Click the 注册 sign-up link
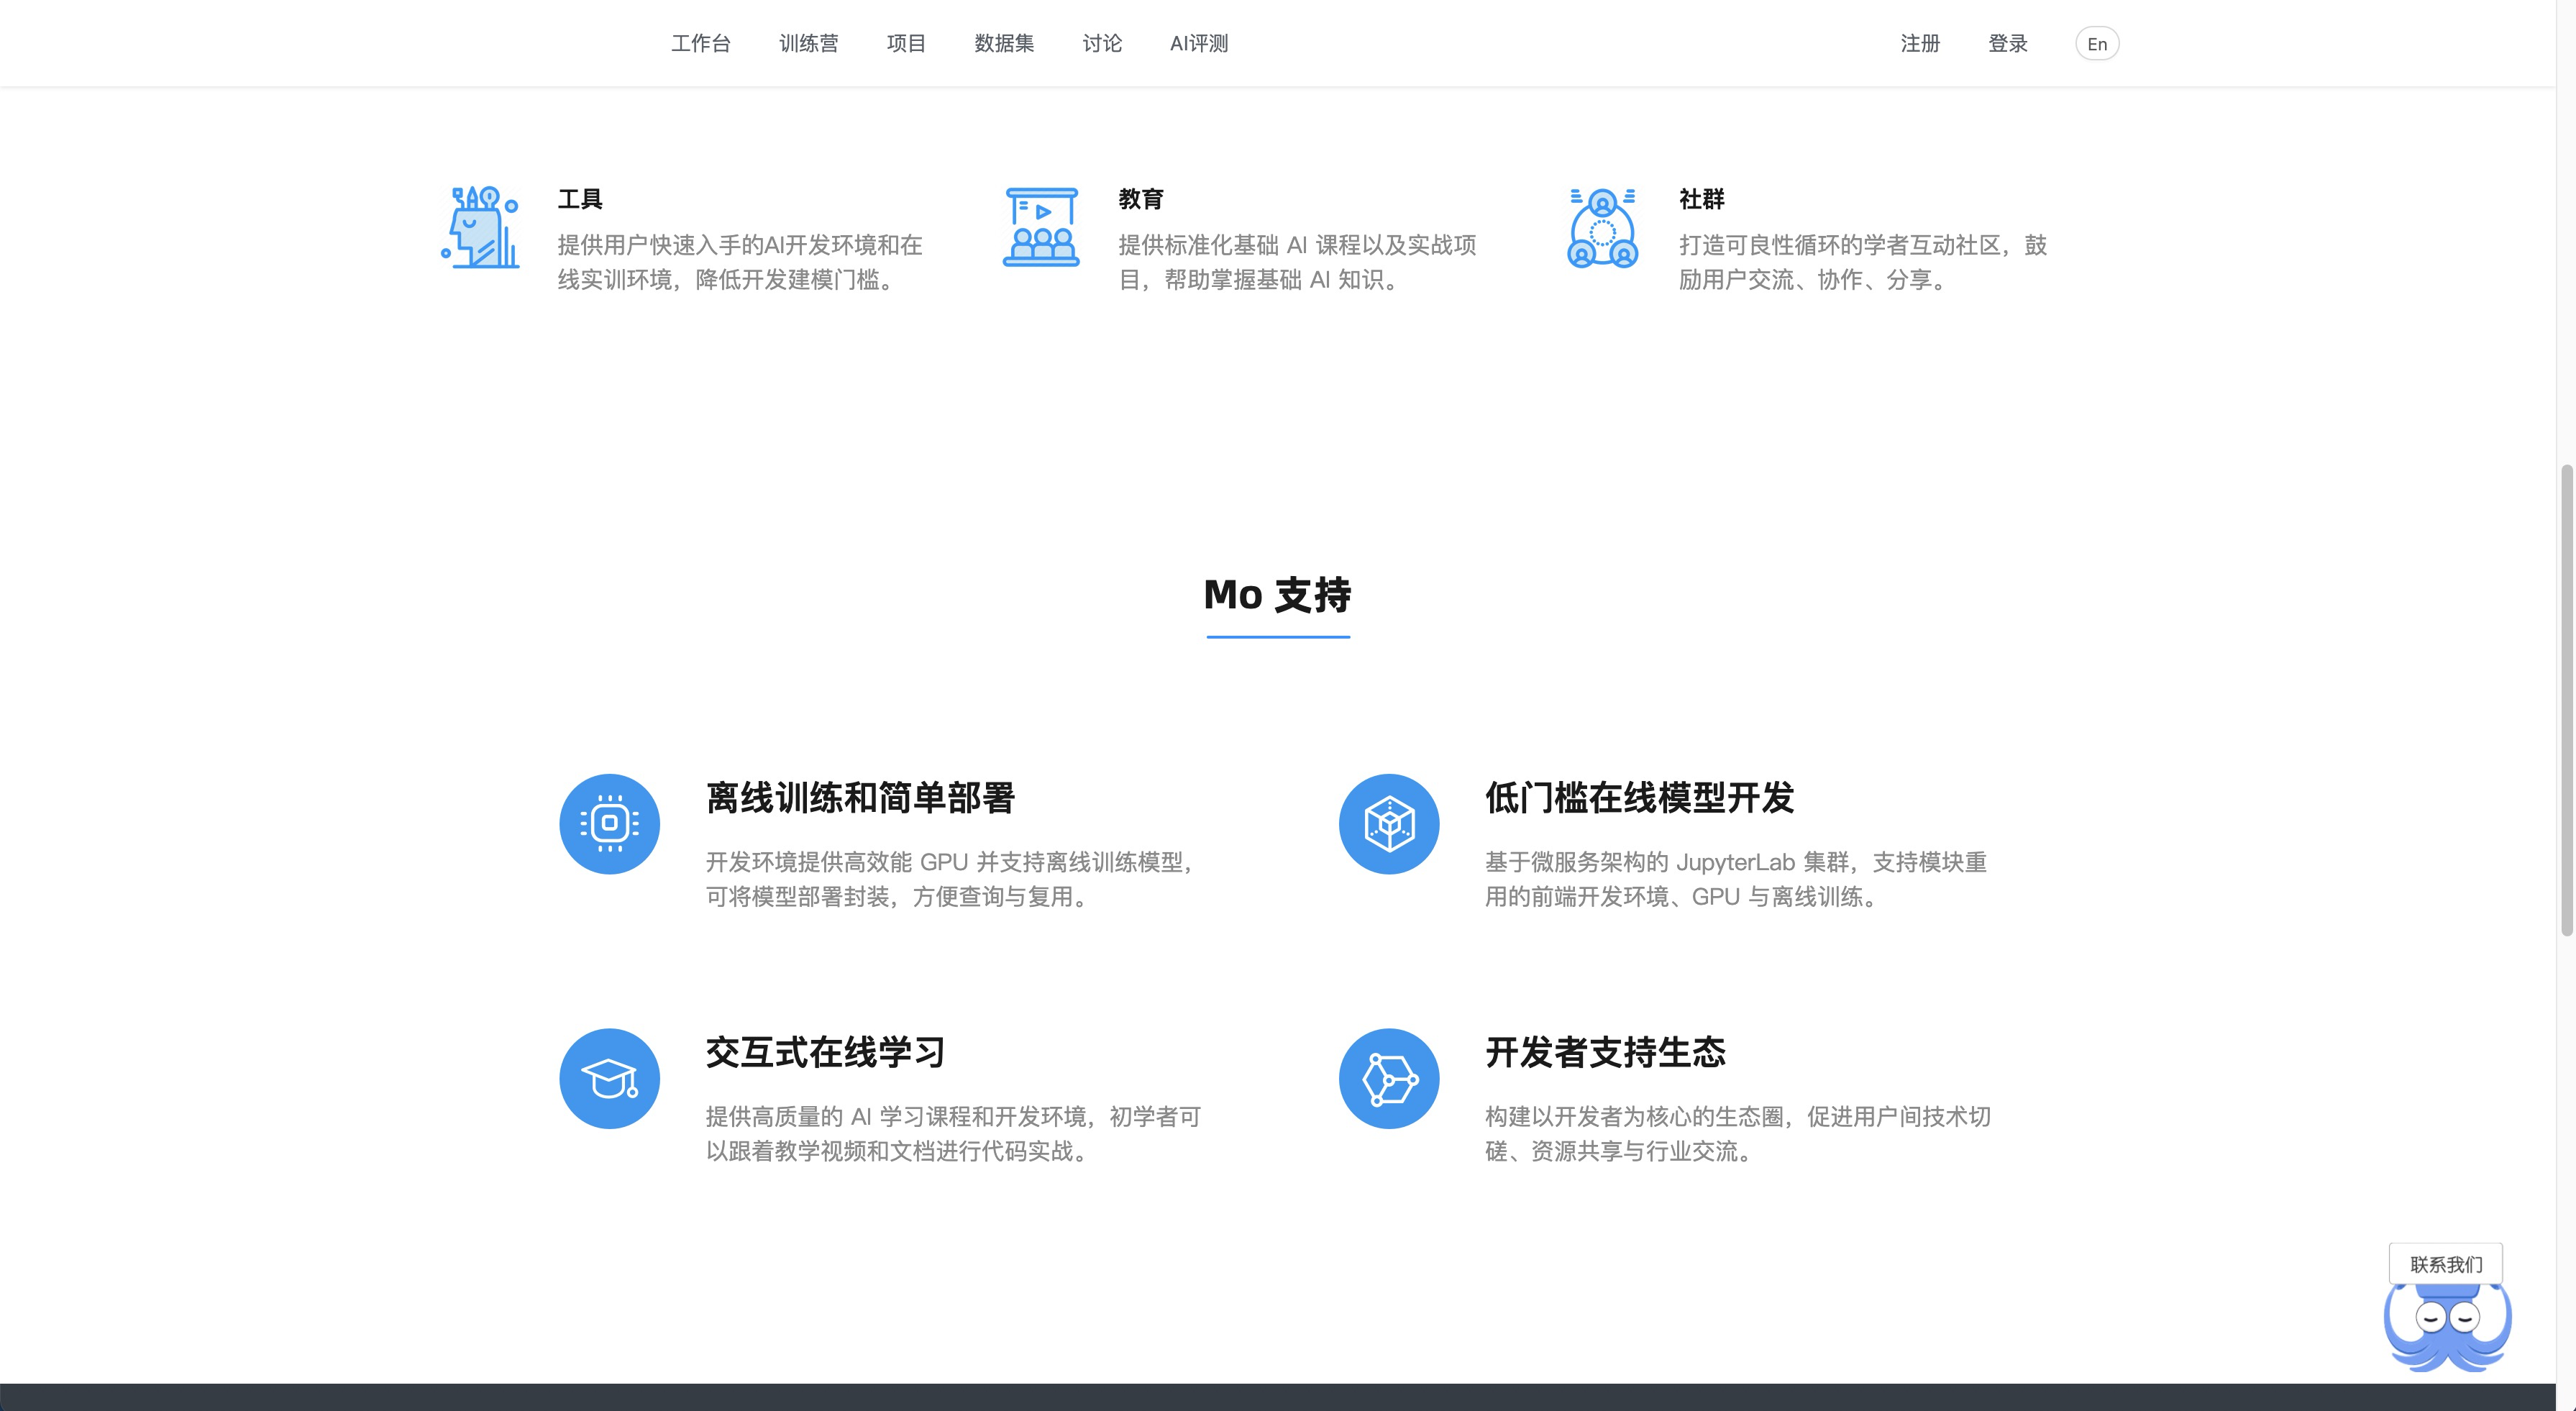 (1920, 43)
